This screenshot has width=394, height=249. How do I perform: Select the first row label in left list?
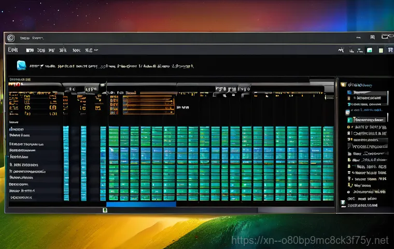[x=18, y=129]
